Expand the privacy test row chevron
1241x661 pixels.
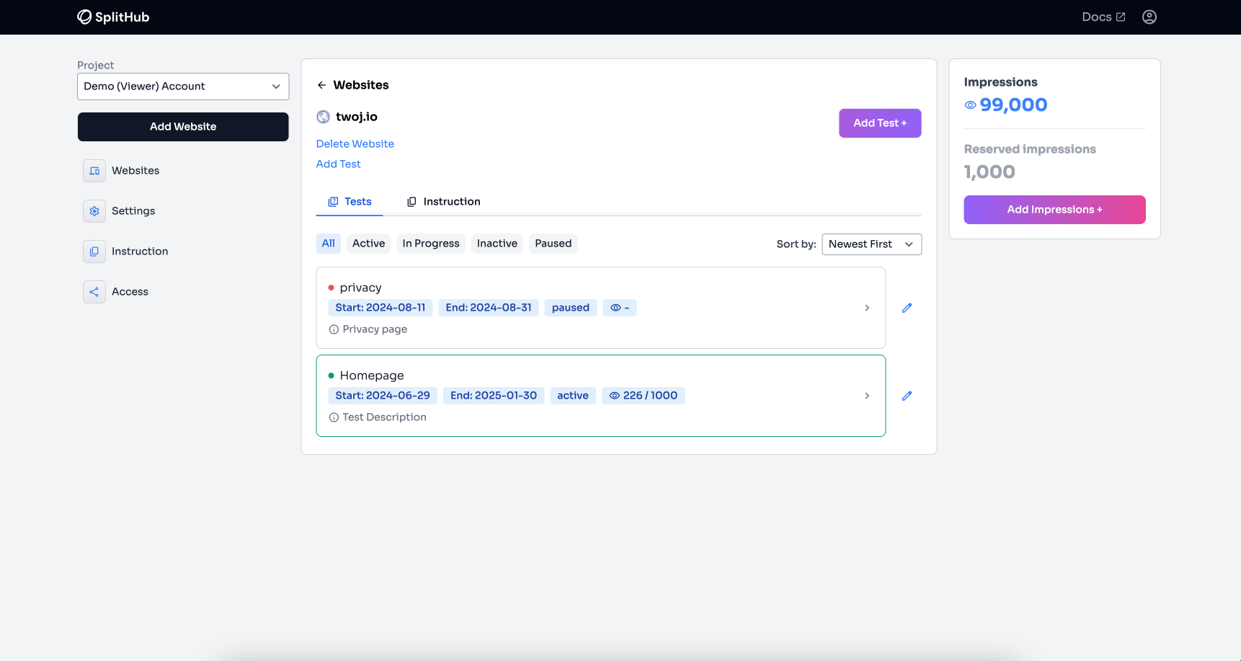click(x=867, y=308)
